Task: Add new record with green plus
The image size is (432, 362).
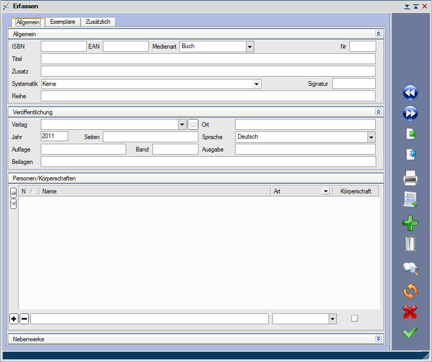Action: 410,223
